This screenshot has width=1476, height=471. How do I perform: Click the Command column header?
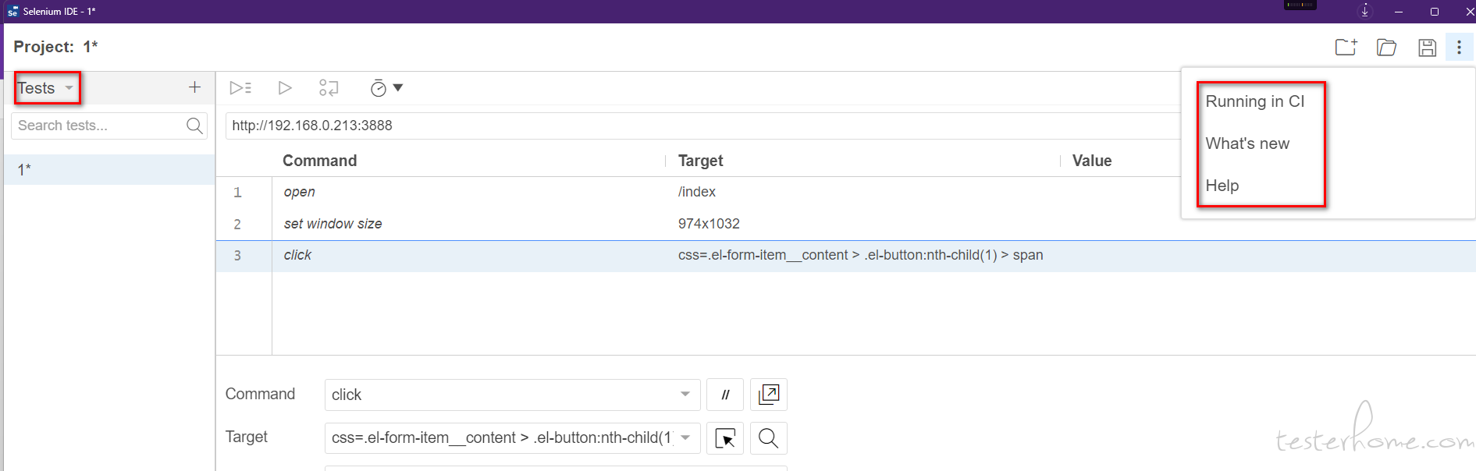pos(320,161)
